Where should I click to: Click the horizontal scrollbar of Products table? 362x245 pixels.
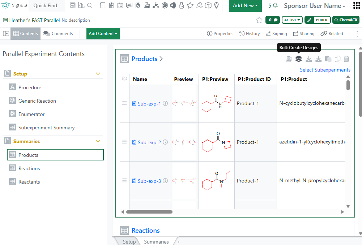click(x=149, y=212)
